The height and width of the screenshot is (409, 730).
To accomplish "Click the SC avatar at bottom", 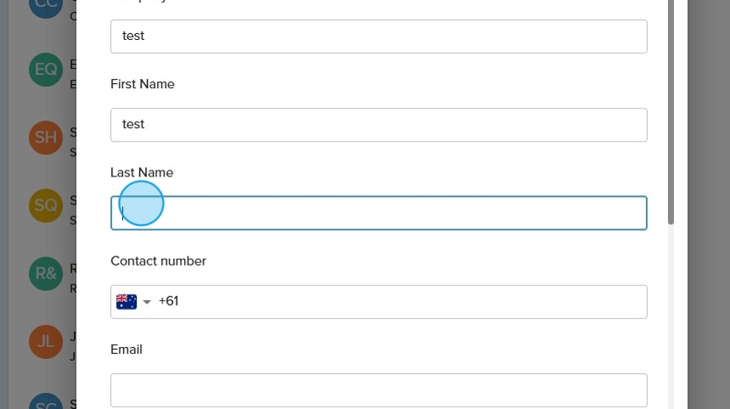I will click(45, 402).
